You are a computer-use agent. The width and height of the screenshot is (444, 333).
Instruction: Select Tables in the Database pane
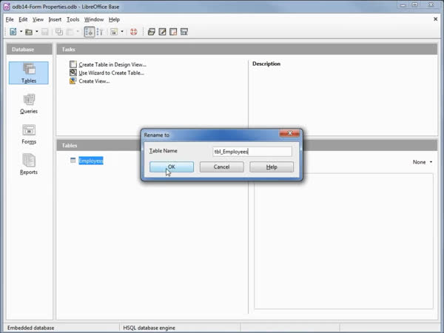[29, 73]
